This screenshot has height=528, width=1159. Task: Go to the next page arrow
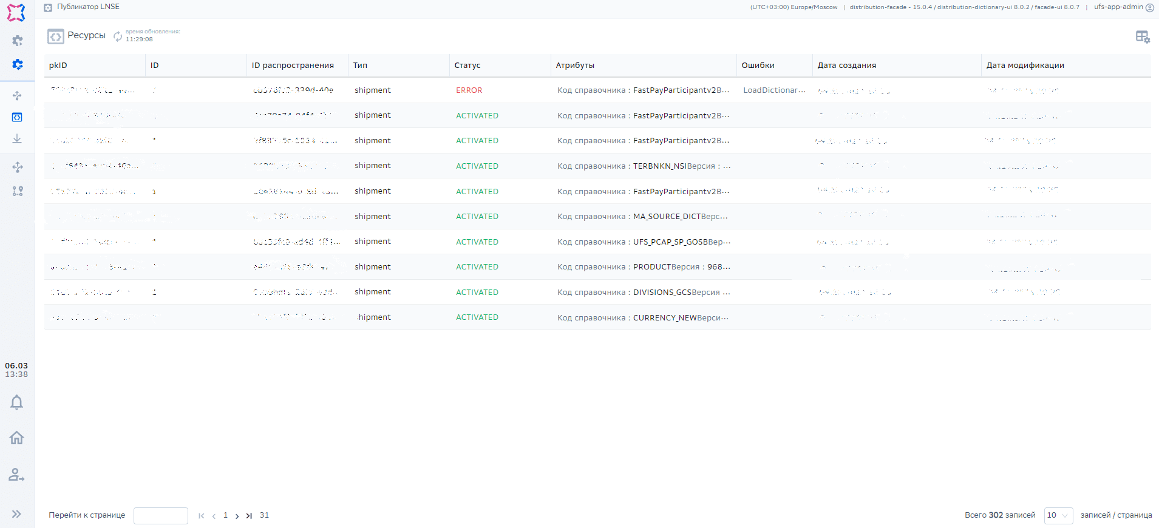[237, 516]
